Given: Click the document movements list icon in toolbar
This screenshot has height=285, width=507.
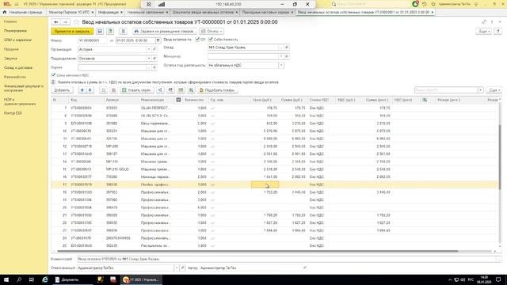Looking at the screenshot, I should click(123, 32).
